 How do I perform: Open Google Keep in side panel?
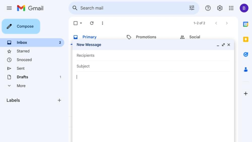tap(246, 39)
